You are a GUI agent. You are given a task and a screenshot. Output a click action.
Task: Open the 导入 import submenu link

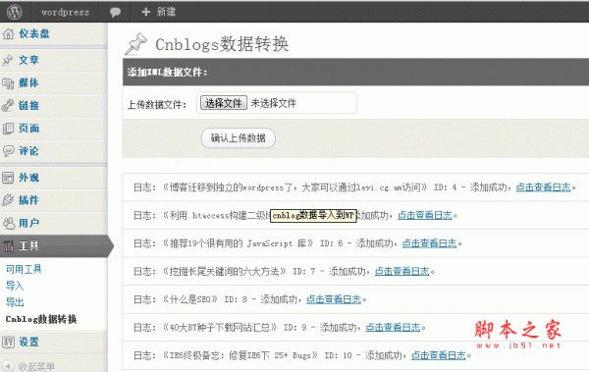pos(15,286)
